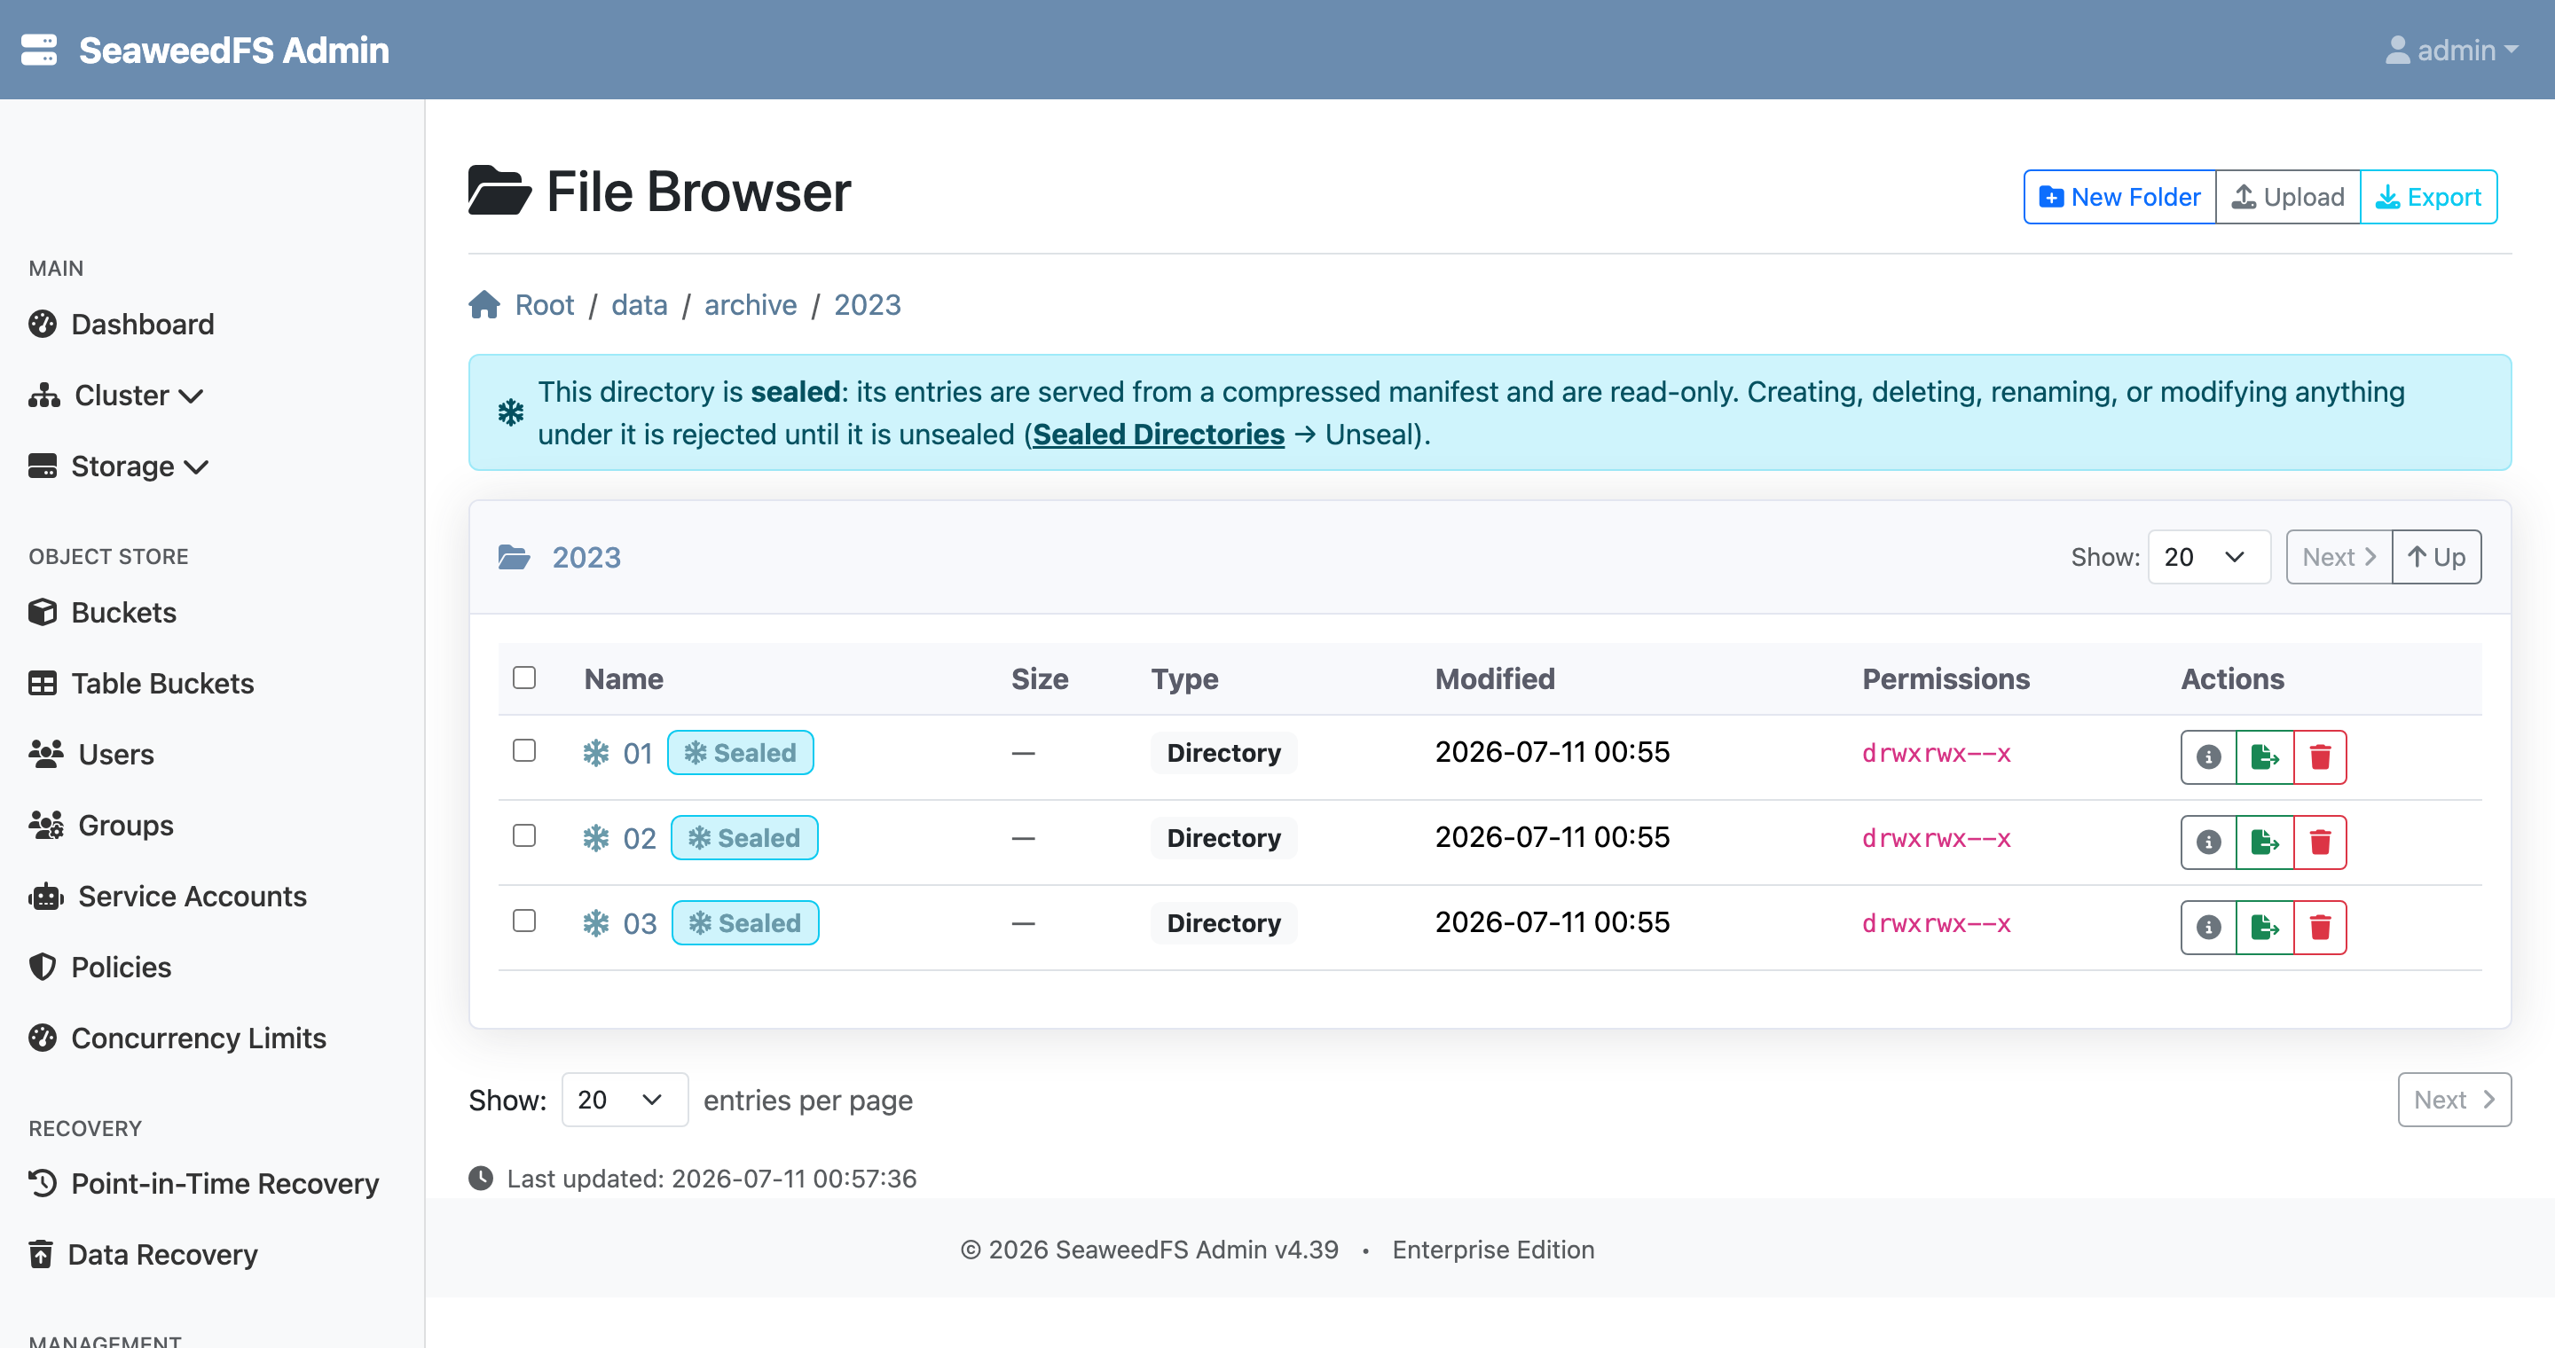Delete directory 01 with trash icon
Screen dimensions: 2555x1348
2320,757
